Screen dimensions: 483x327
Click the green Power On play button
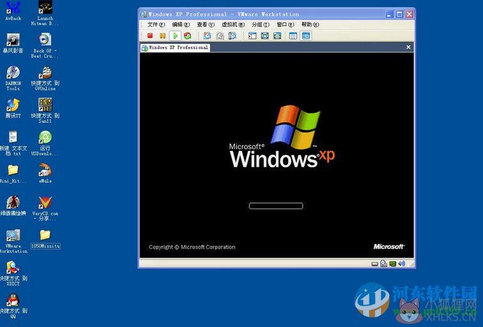click(175, 36)
